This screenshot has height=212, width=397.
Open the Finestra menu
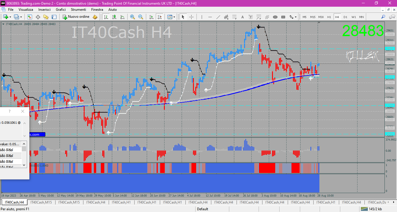point(97,10)
